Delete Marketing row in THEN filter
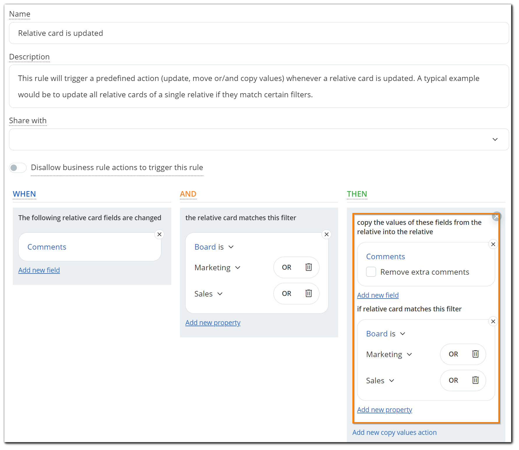519x450 pixels. (x=475, y=354)
